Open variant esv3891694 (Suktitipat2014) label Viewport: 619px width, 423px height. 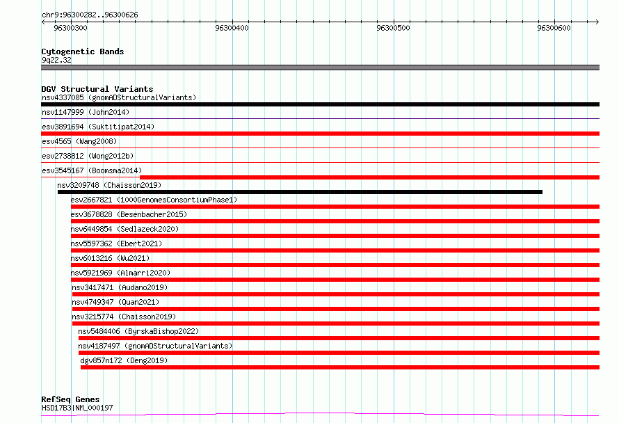coord(98,127)
